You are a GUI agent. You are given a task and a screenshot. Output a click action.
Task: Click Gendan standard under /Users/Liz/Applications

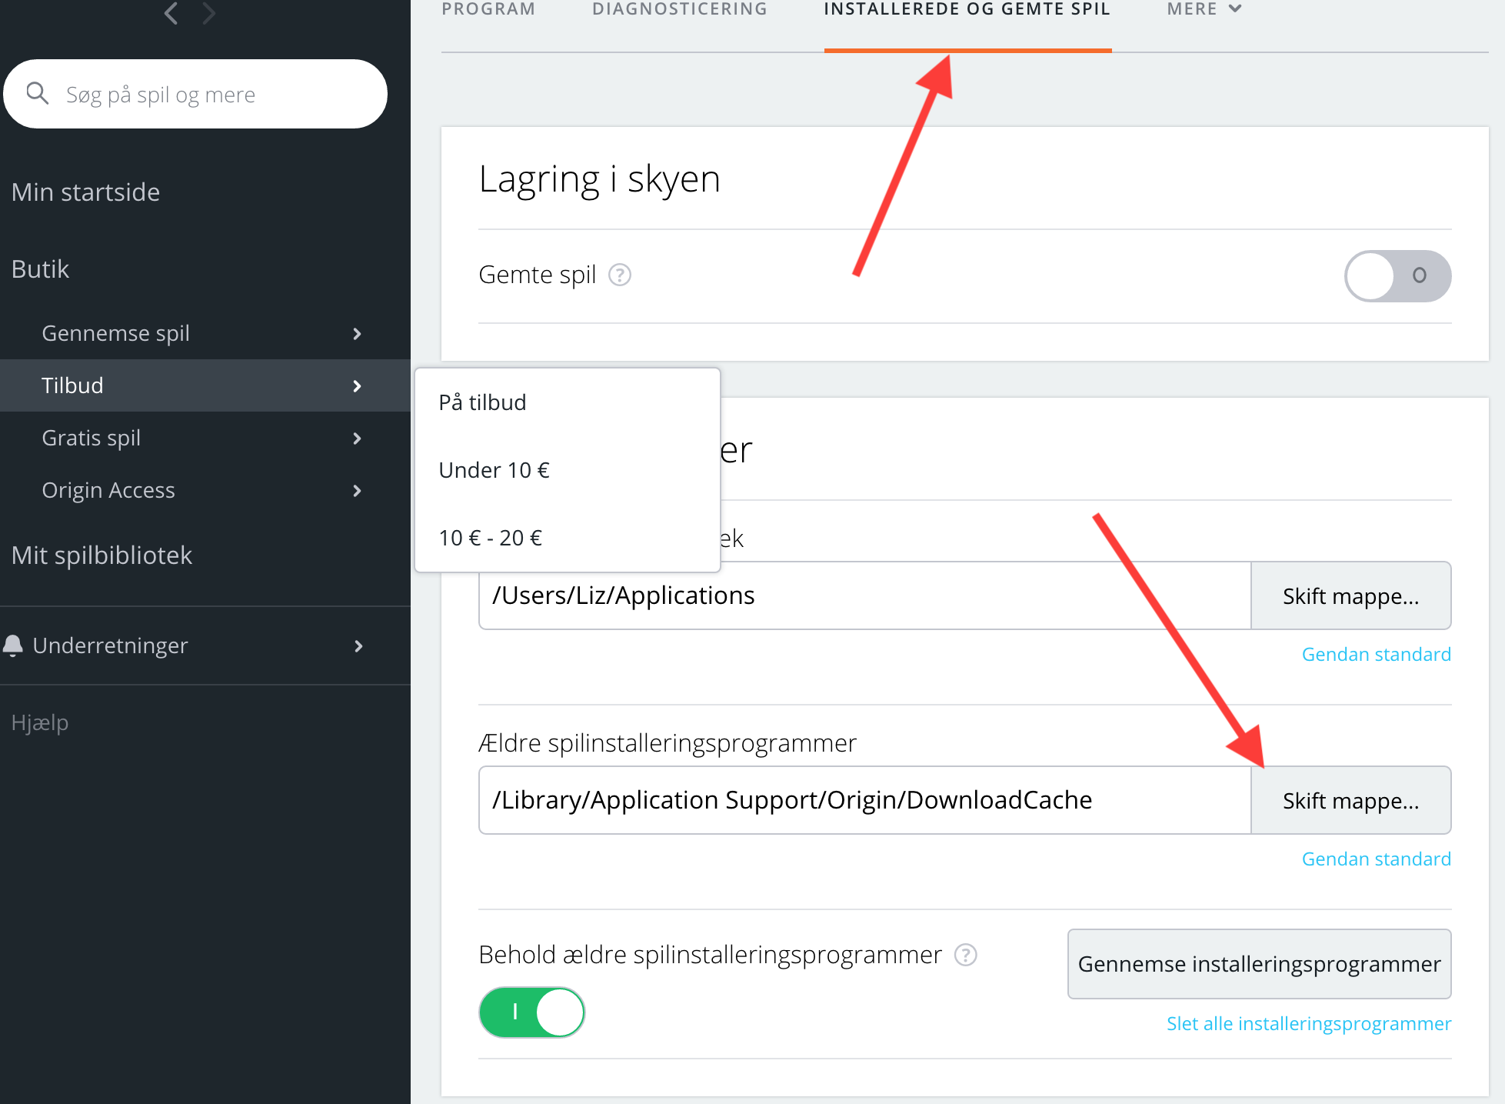pyautogui.click(x=1376, y=654)
